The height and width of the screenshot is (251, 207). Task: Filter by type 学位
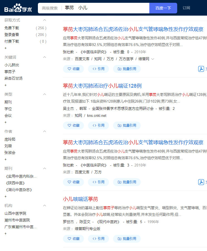pyautogui.click(x=8, y=109)
